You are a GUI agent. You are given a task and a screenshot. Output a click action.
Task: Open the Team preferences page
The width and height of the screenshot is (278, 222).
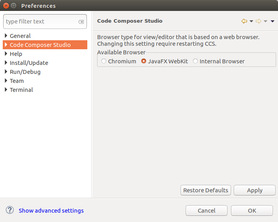17,81
